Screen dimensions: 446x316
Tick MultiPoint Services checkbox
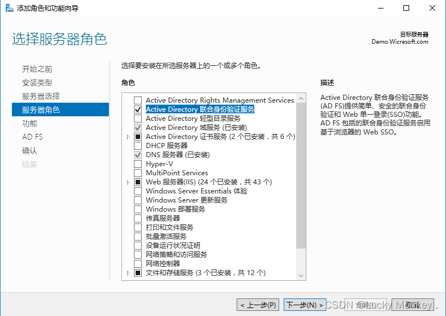click(138, 173)
